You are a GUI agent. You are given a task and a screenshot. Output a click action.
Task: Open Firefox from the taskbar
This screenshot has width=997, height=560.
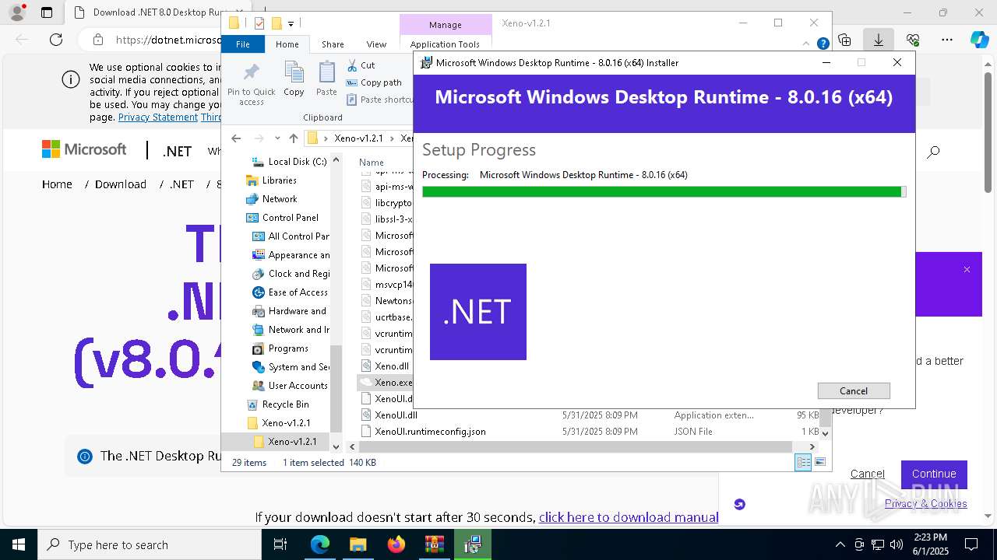(x=396, y=544)
